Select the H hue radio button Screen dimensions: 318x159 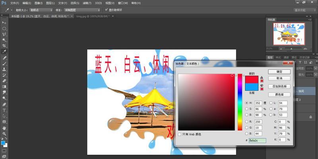(x=246, y=103)
